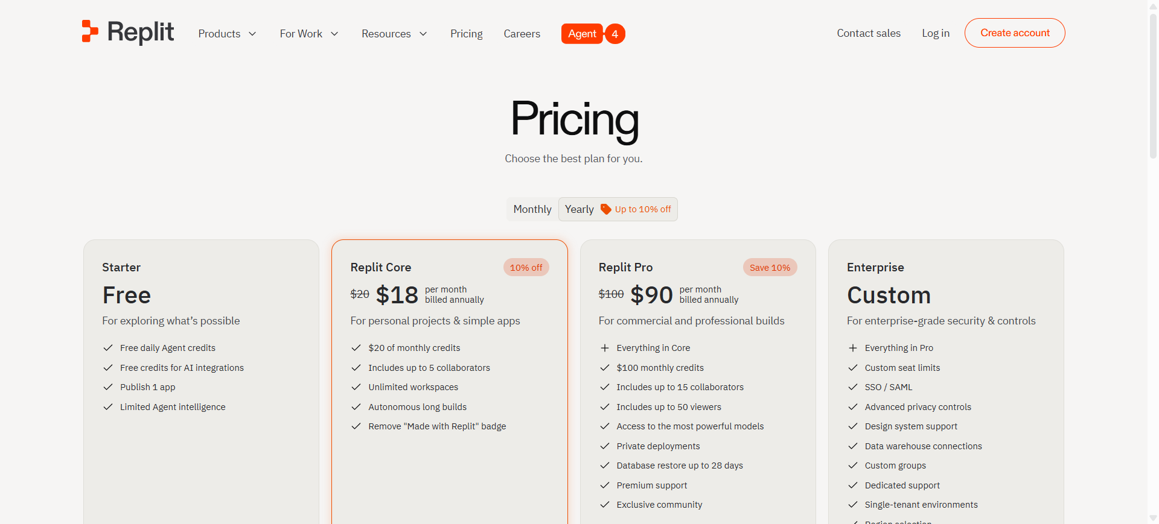Image resolution: width=1159 pixels, height=524 pixels.
Task: Click Contact sales in the header
Action: (x=868, y=33)
